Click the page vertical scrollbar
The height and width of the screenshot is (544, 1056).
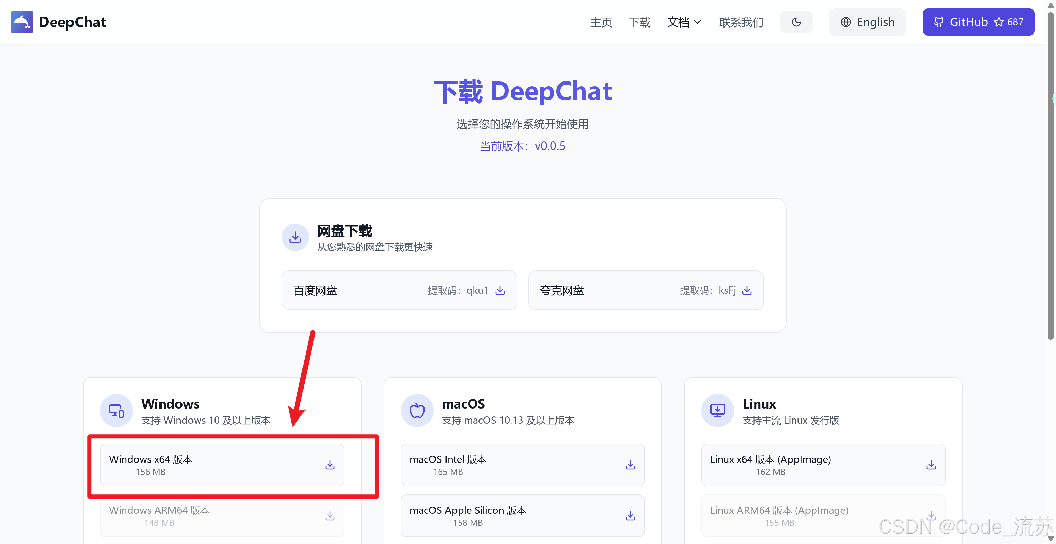(x=1050, y=176)
